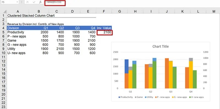The image size is (220, 109).
Task: Click the yellow bar in Q2 cluster
Action: point(150,78)
